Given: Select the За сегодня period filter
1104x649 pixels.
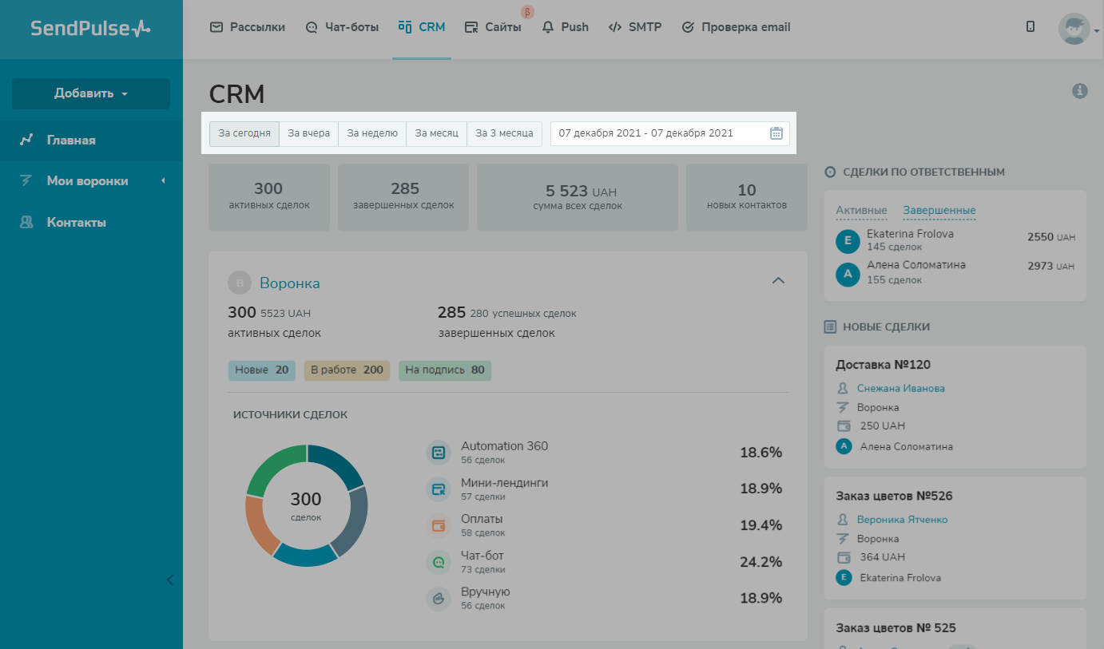Looking at the screenshot, I should pos(244,133).
